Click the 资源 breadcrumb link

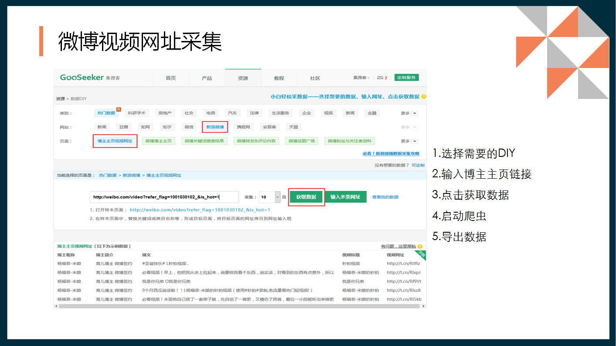(x=60, y=99)
